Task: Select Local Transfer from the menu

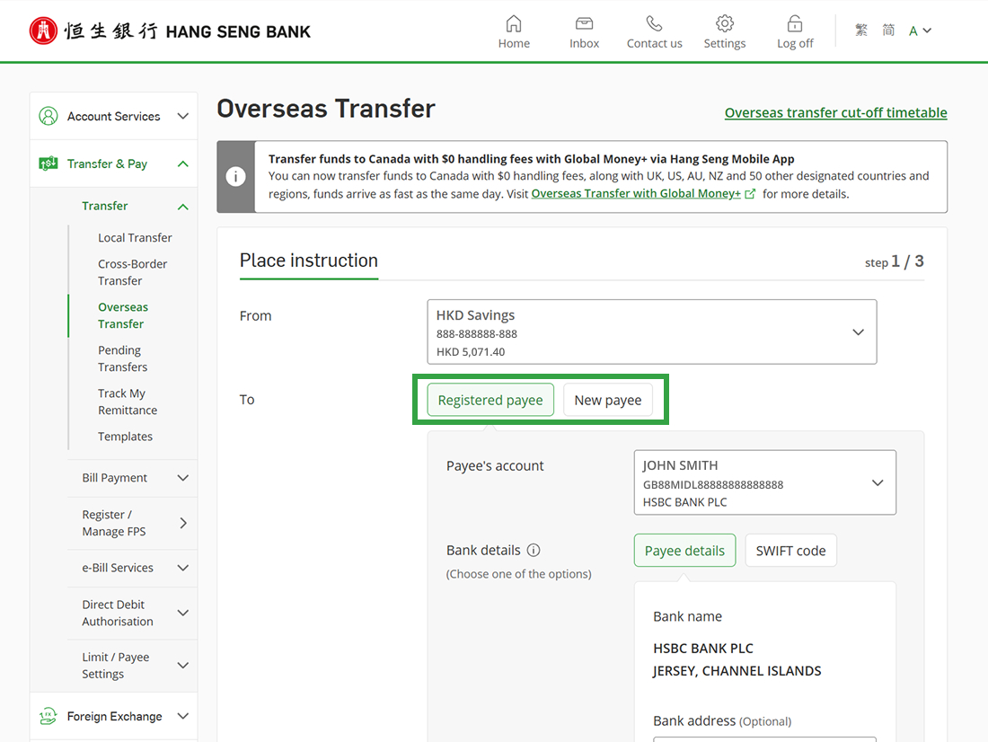Action: pos(134,237)
